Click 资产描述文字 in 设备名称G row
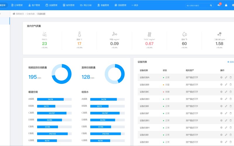This screenshot has width=234, height=146. click(x=192, y=120)
